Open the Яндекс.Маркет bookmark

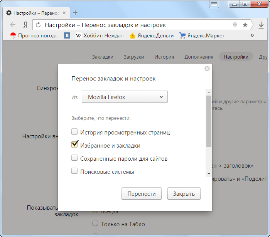tap(203, 35)
